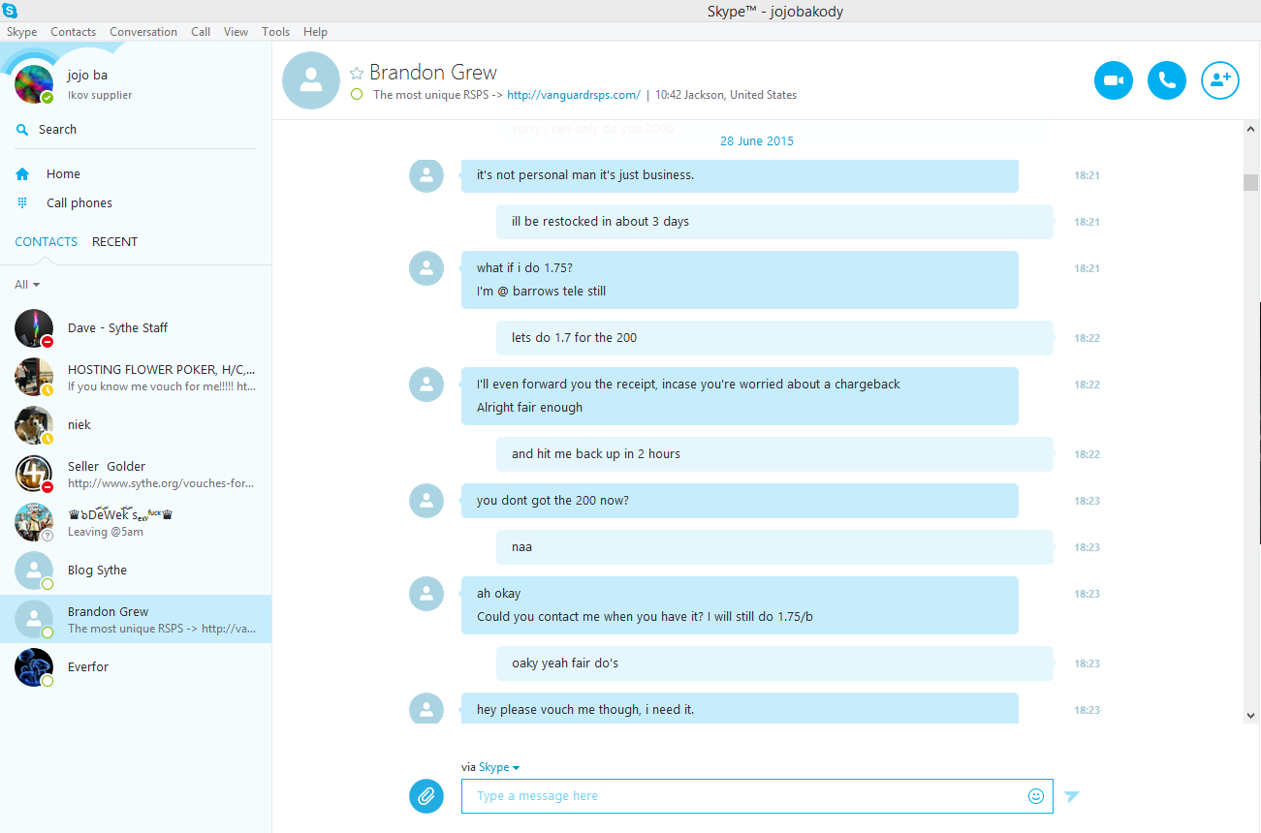Click Blog Sythe's avatar
This screenshot has height=833, width=1261.
[x=34, y=571]
